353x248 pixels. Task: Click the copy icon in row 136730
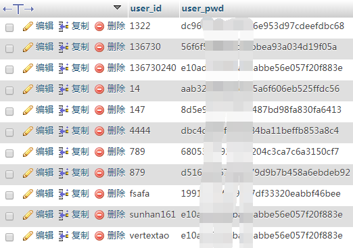[64, 47]
